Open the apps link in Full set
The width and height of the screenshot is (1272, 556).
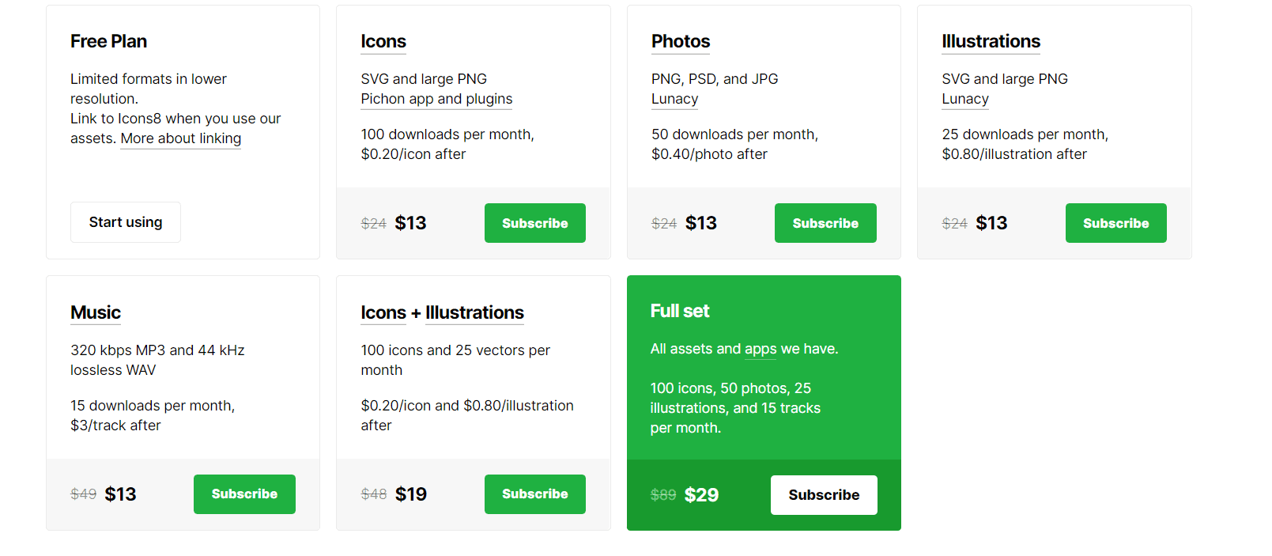760,349
